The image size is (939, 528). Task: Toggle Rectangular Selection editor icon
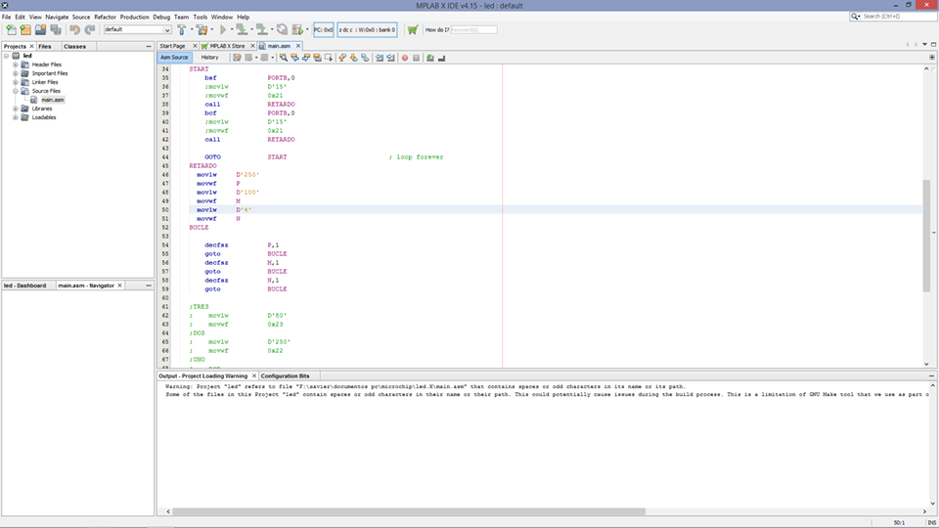tap(329, 58)
